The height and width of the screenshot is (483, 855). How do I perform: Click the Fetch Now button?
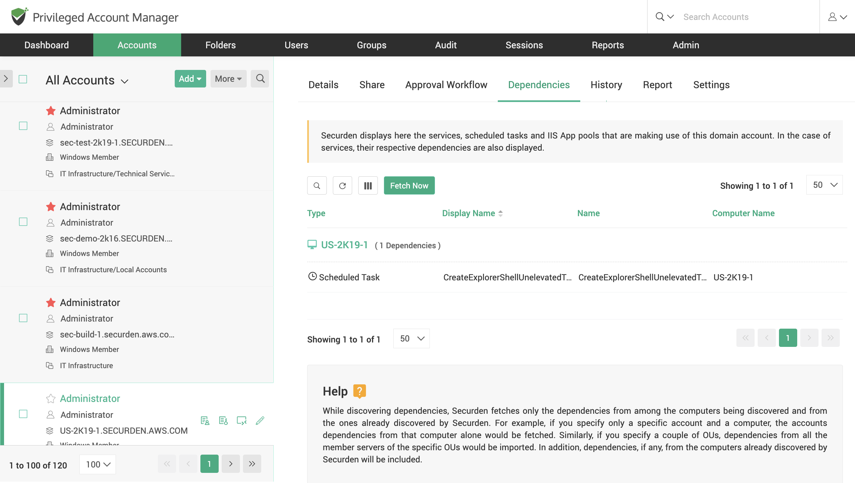click(409, 185)
